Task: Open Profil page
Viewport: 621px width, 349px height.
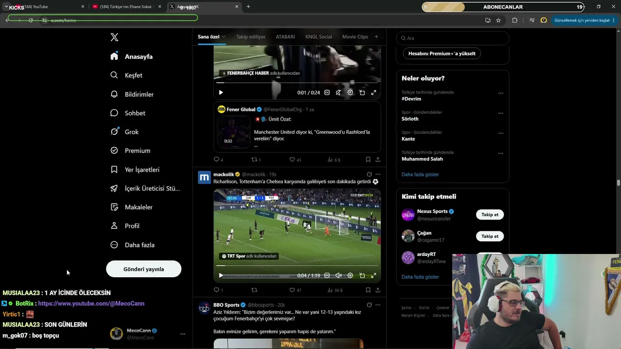Action: coord(125,226)
